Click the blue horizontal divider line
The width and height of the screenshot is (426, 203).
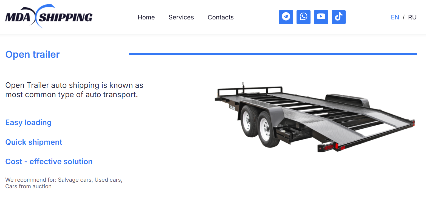(273, 54)
